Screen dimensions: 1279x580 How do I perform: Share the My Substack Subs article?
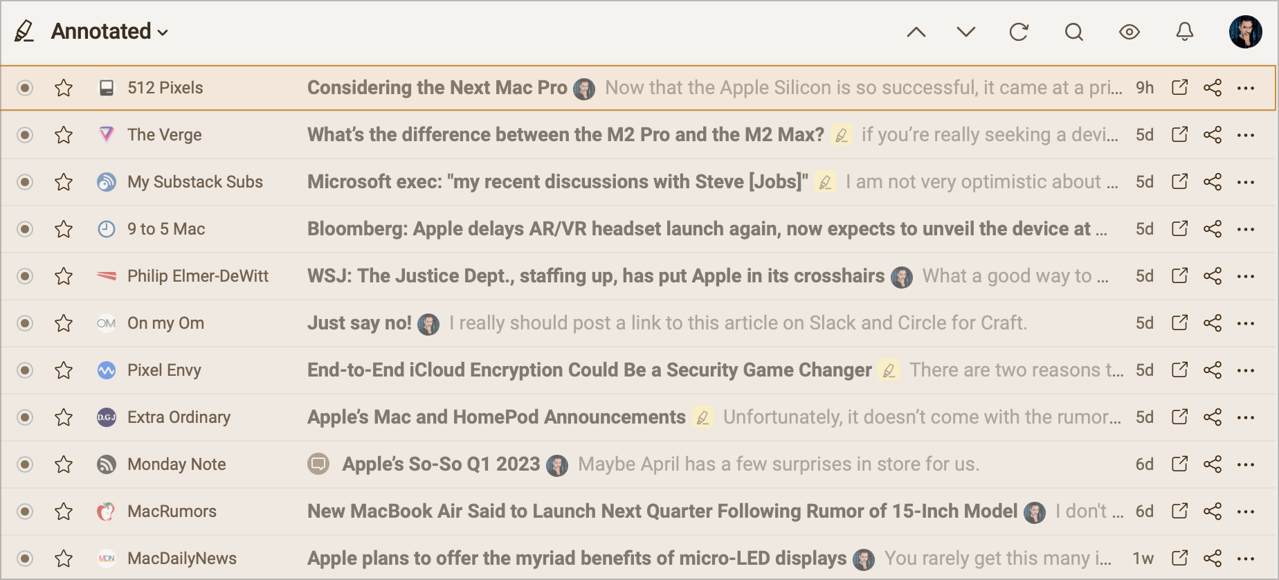click(x=1213, y=182)
